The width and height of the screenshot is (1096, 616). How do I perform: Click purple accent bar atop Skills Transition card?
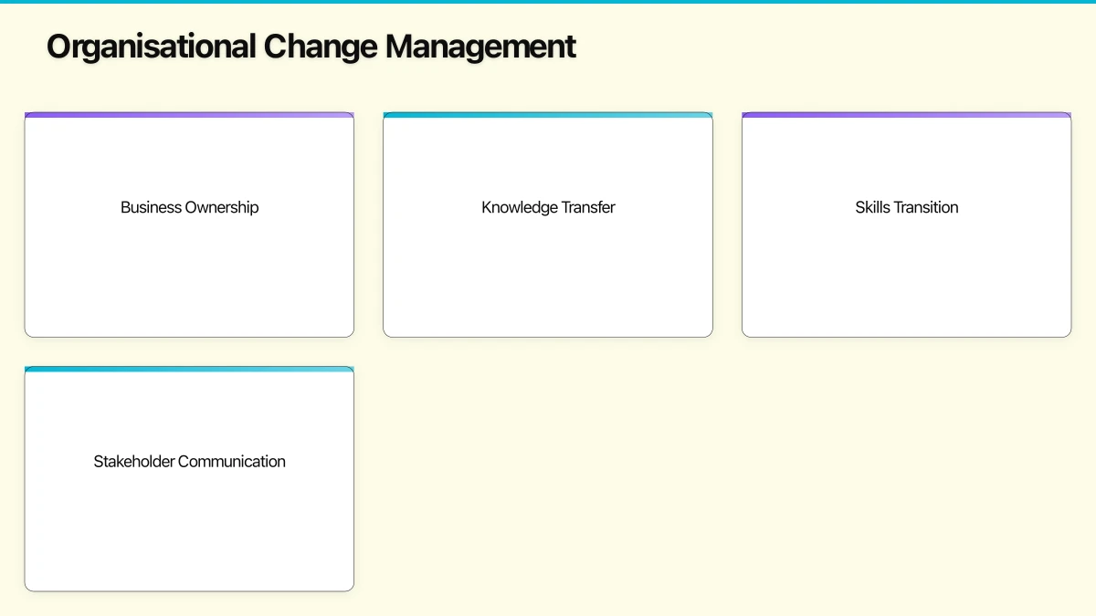point(906,115)
